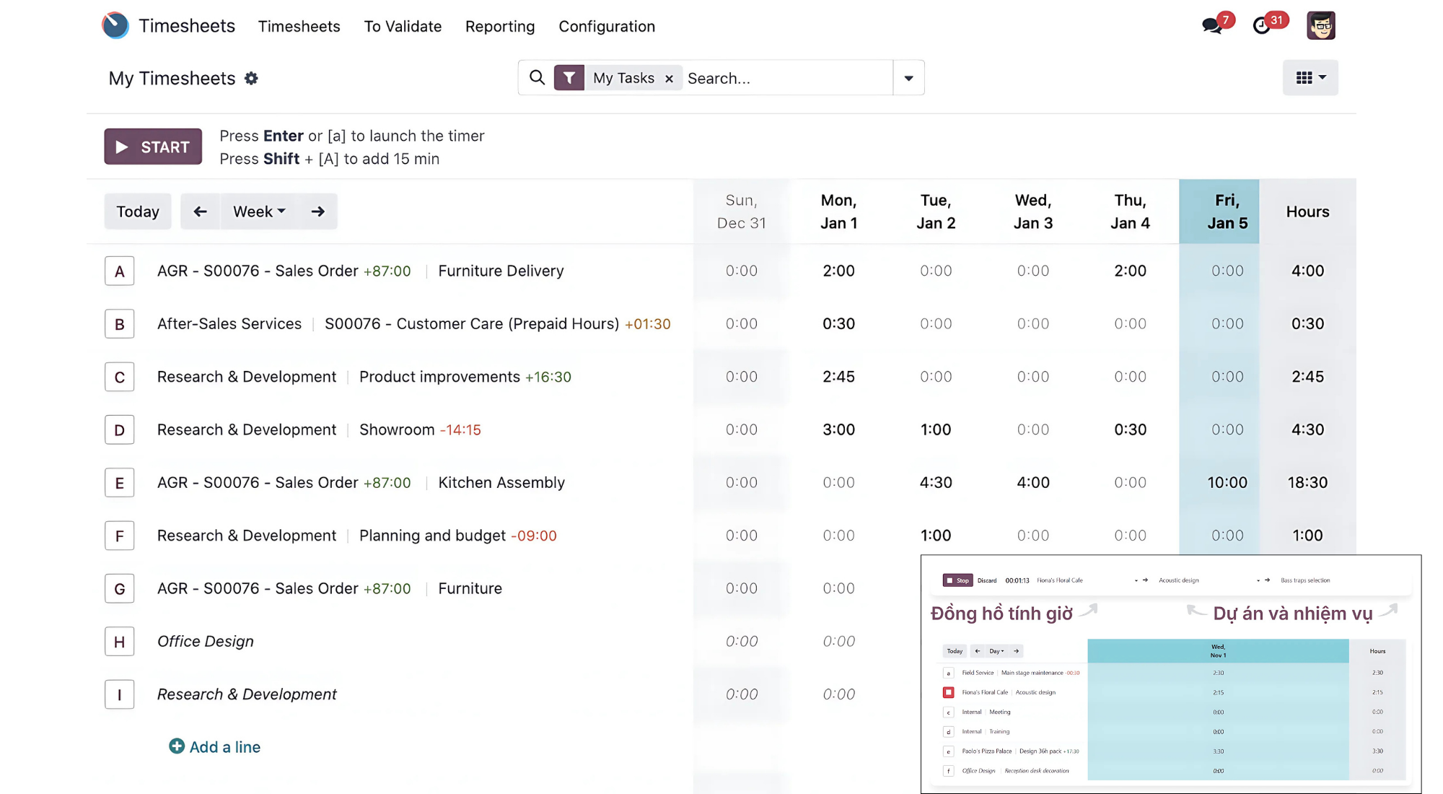Screen dimensions: 1443x794
Task: Go to next week arrow
Action: [x=317, y=211]
